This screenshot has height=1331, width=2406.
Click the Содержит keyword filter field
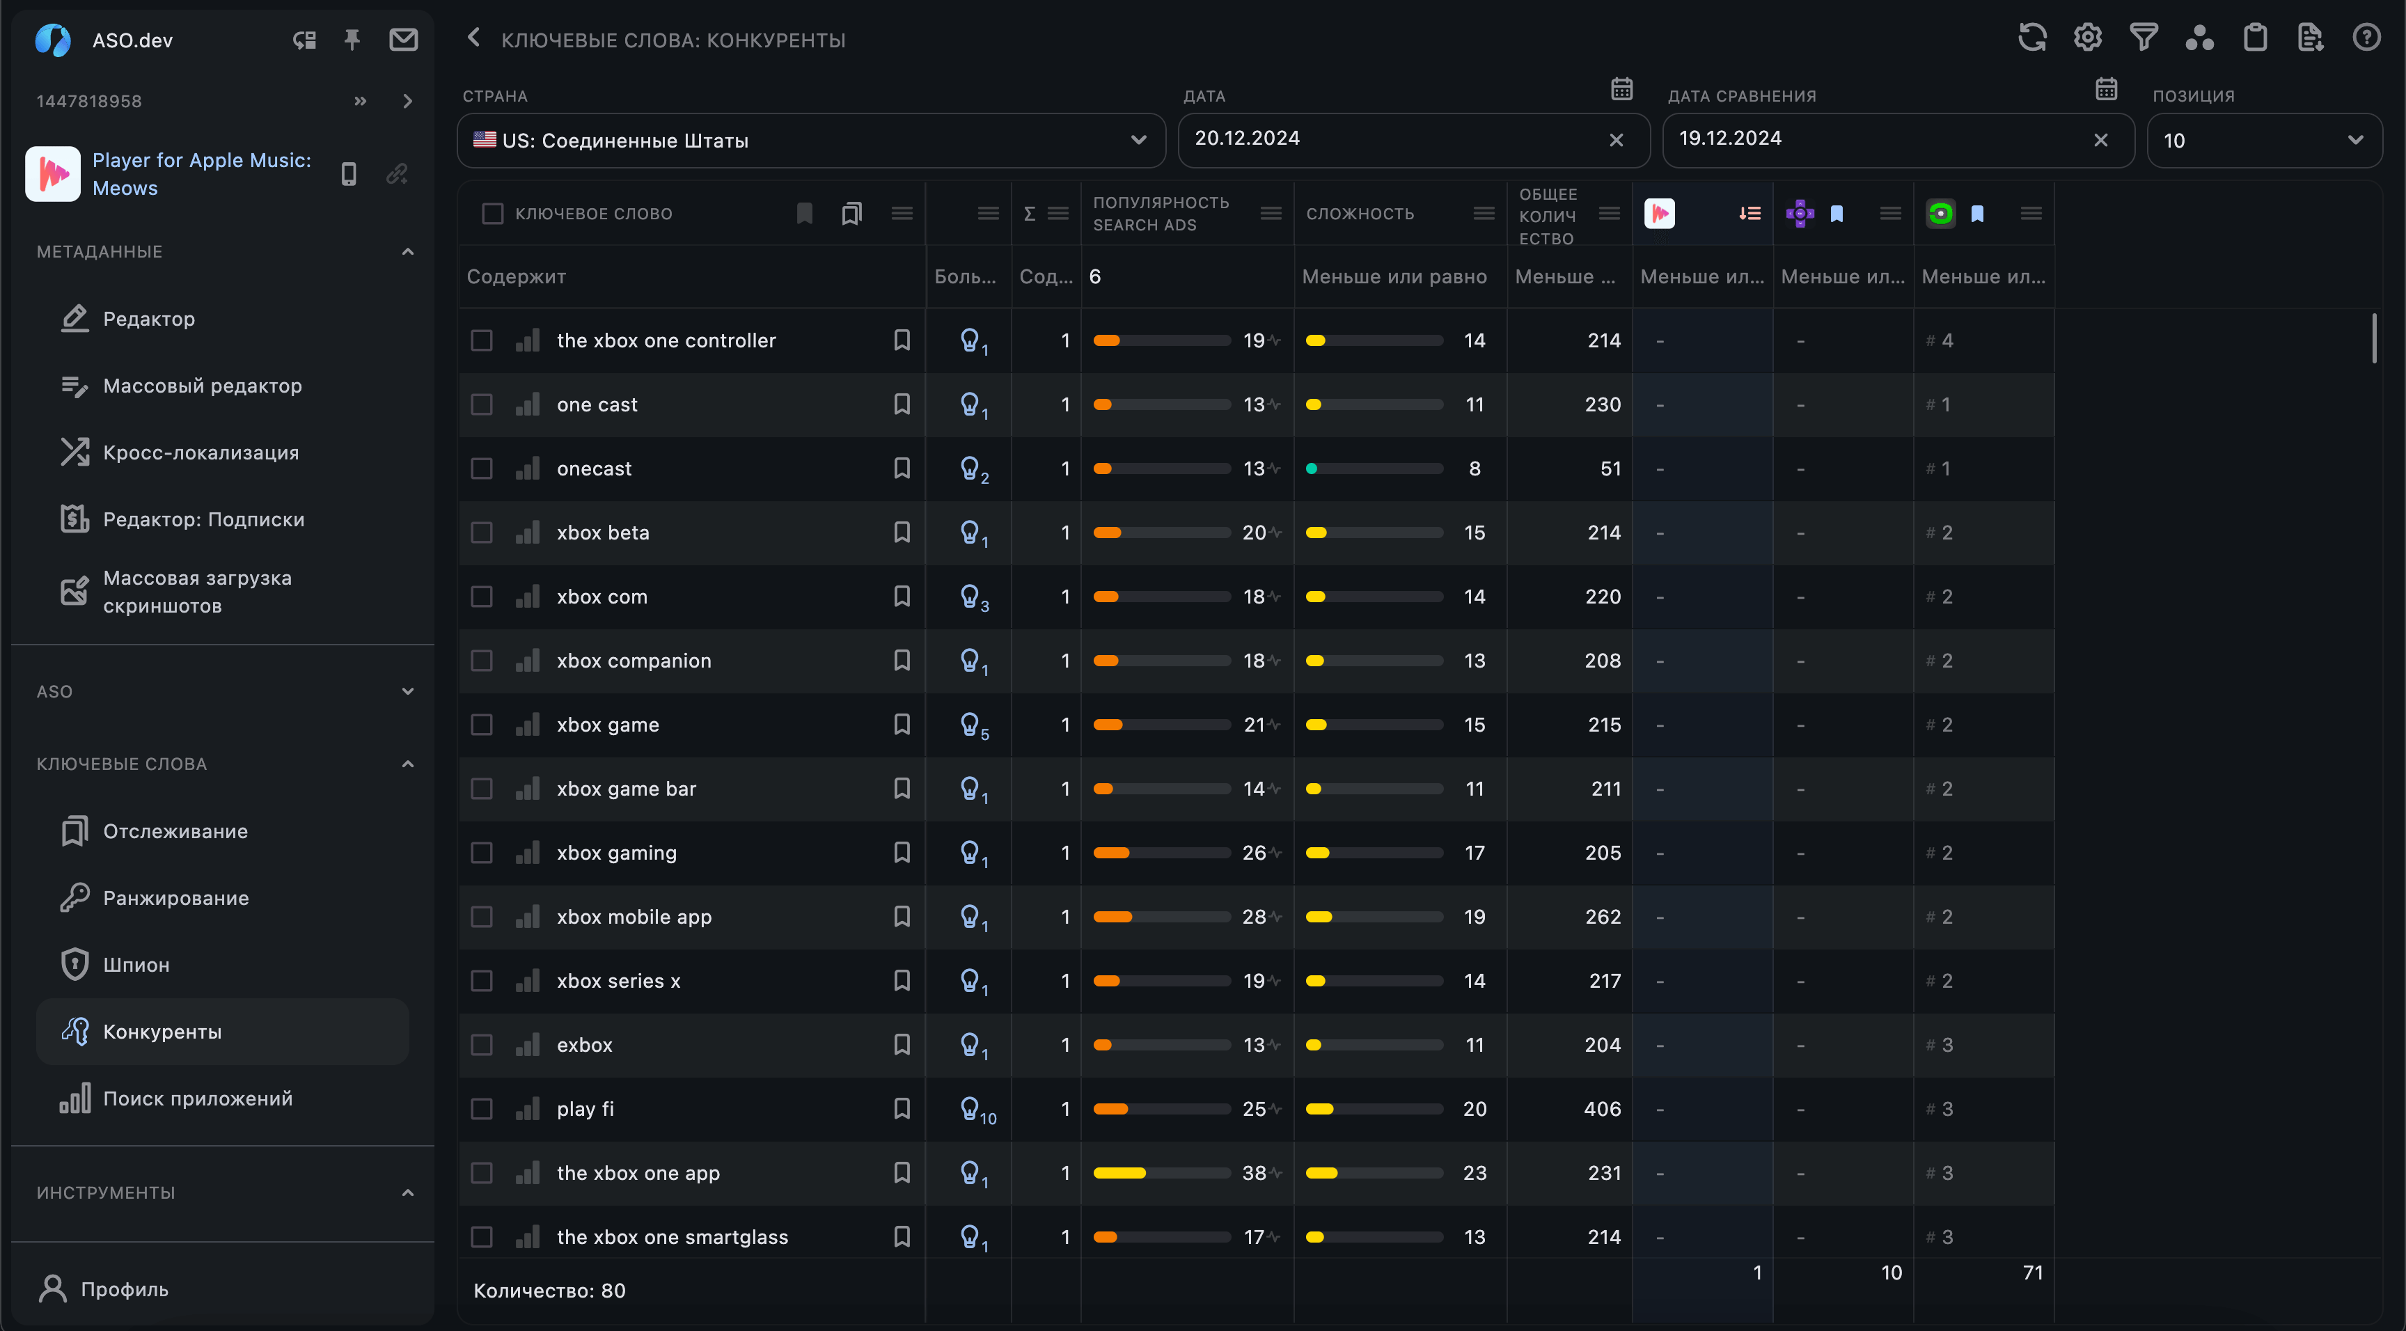pos(691,276)
